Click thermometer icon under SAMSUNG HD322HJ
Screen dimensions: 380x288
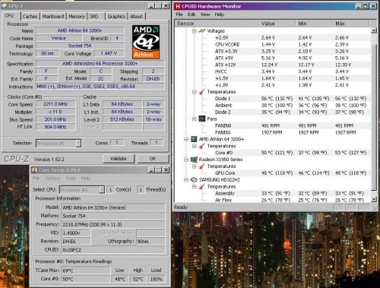pyautogui.click(x=202, y=186)
